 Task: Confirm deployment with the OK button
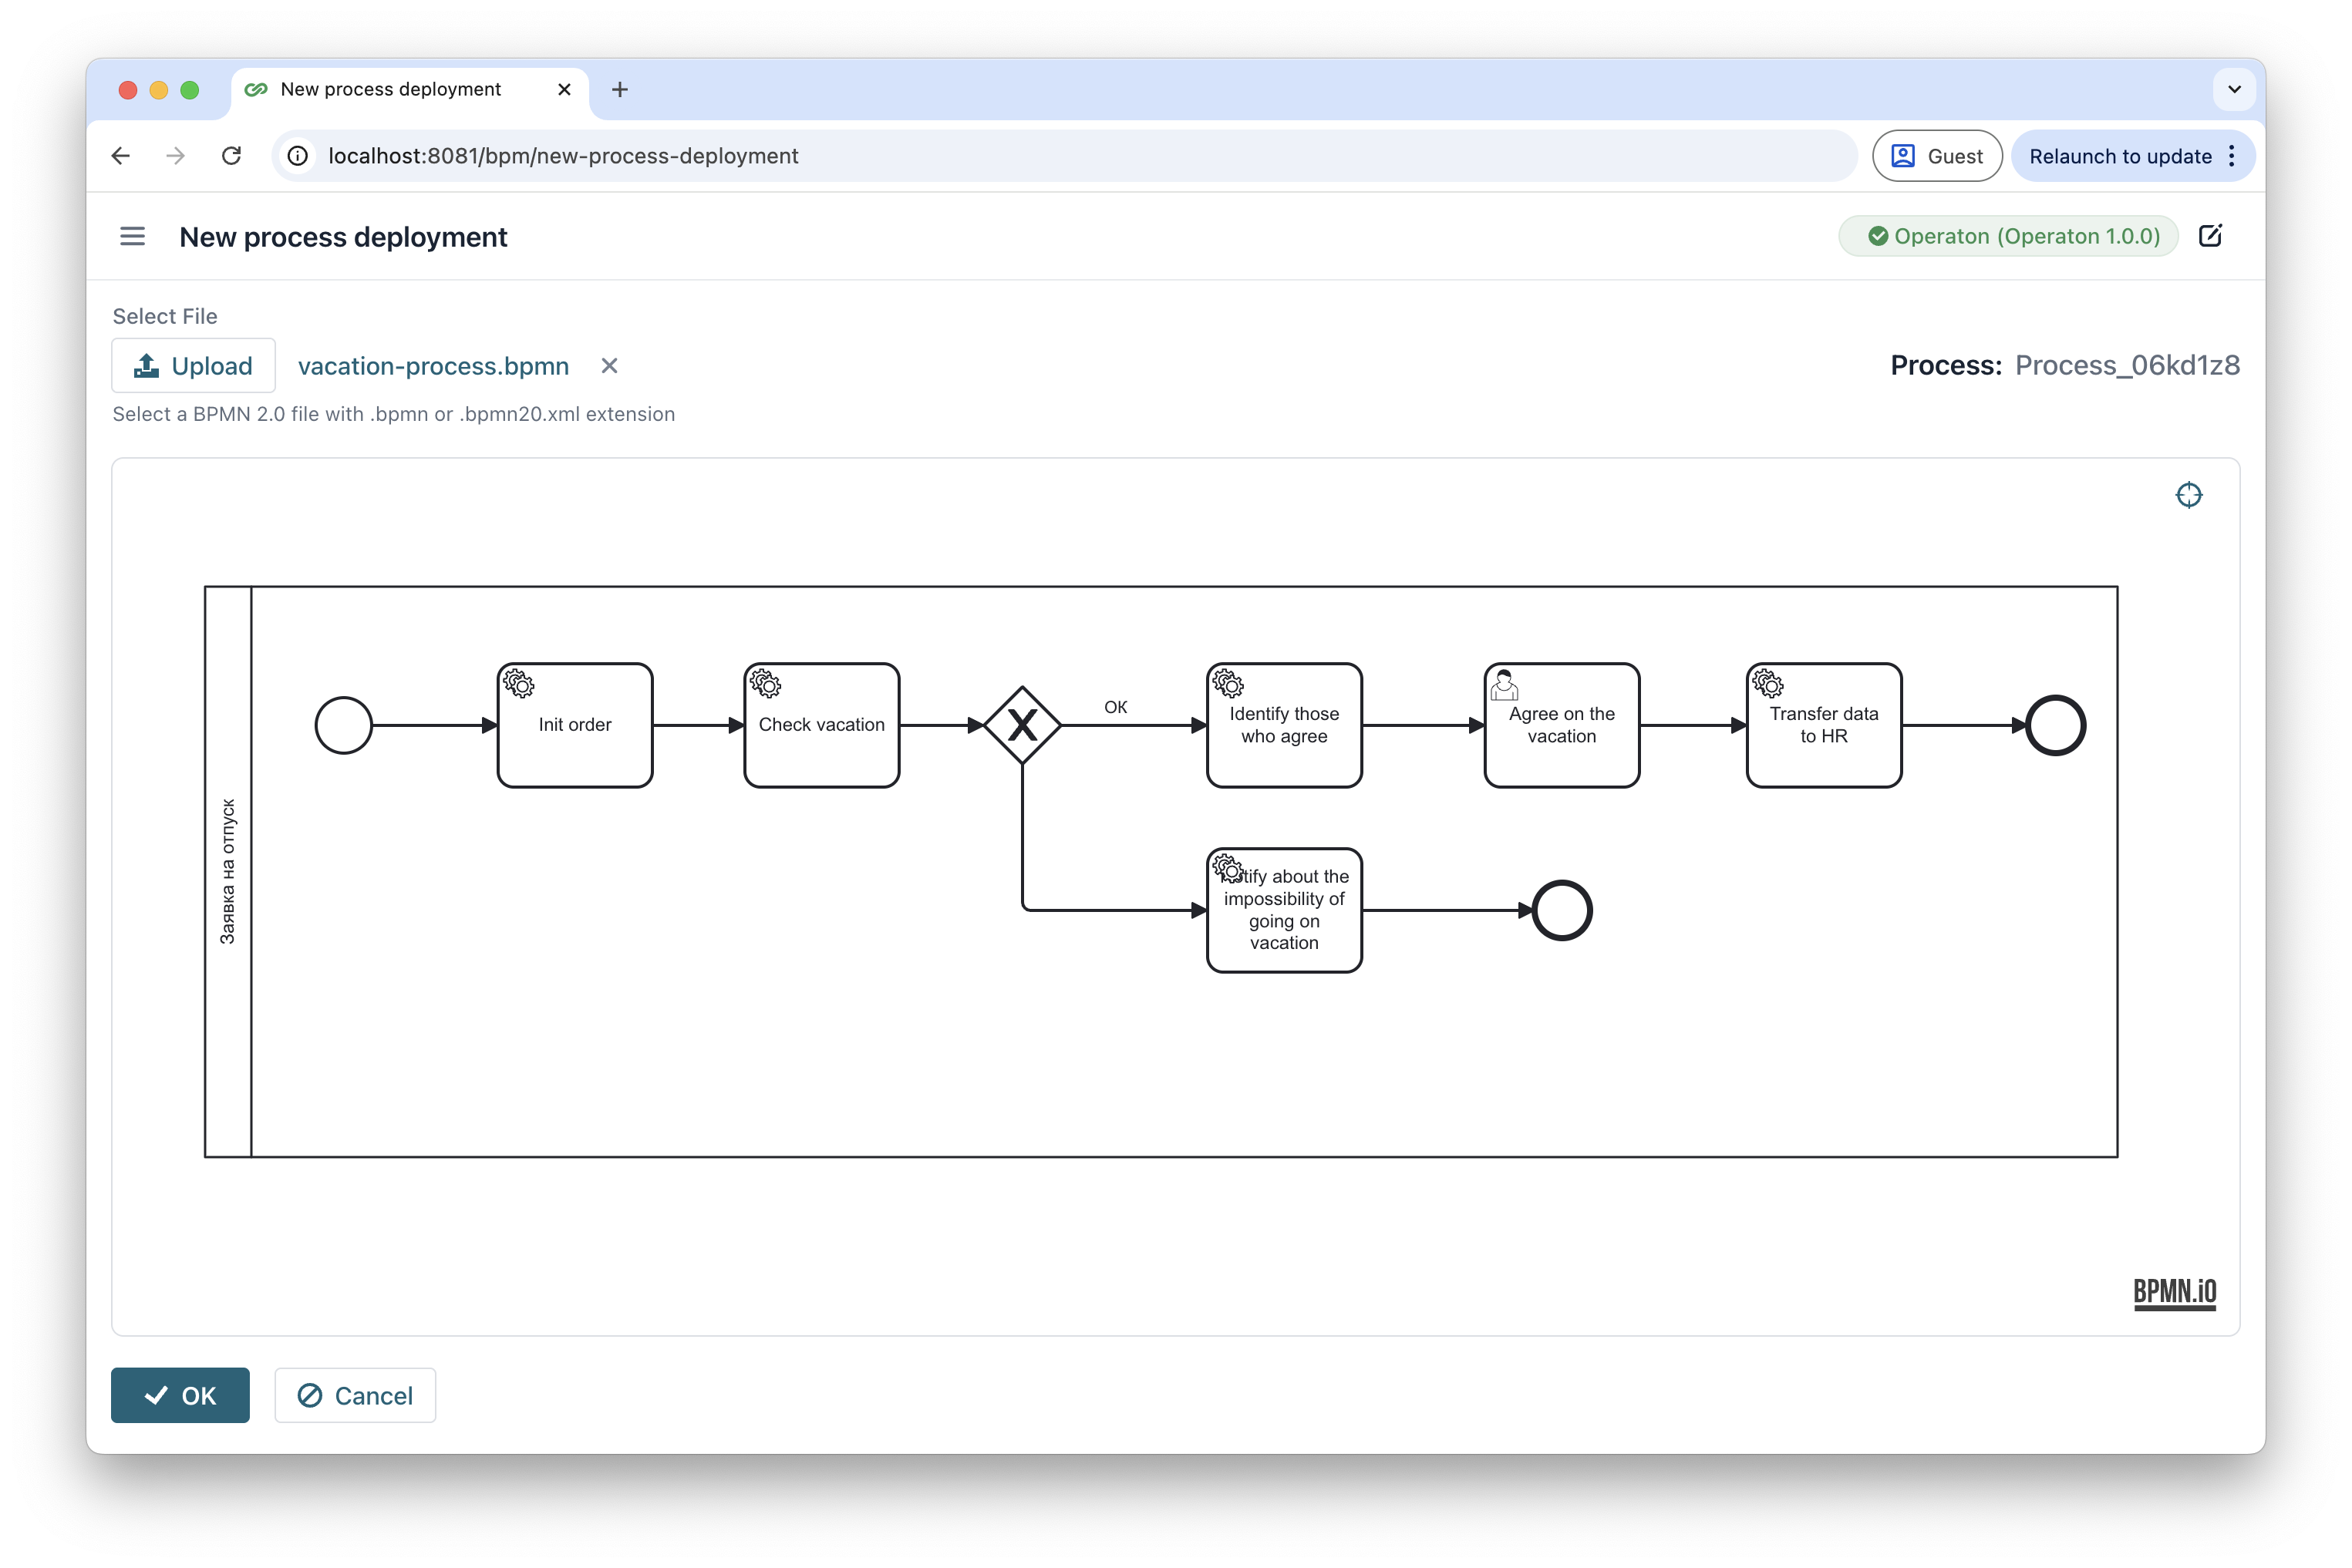click(180, 1395)
